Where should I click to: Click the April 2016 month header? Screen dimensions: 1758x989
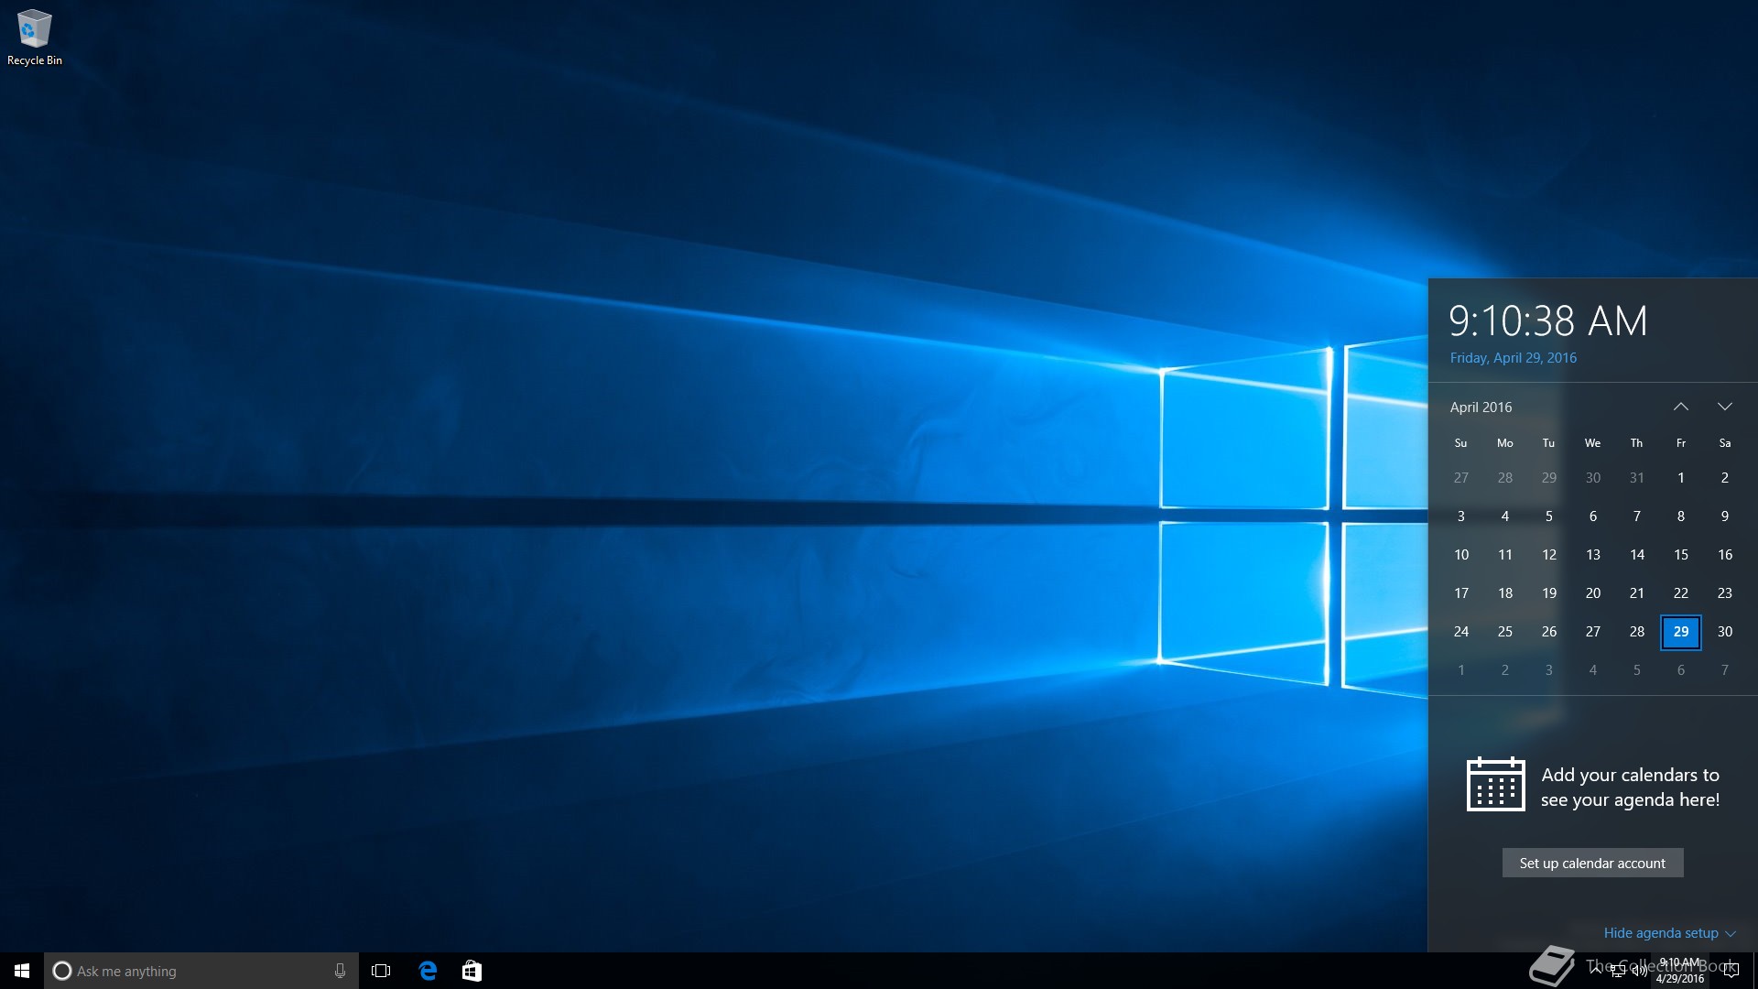click(x=1481, y=407)
